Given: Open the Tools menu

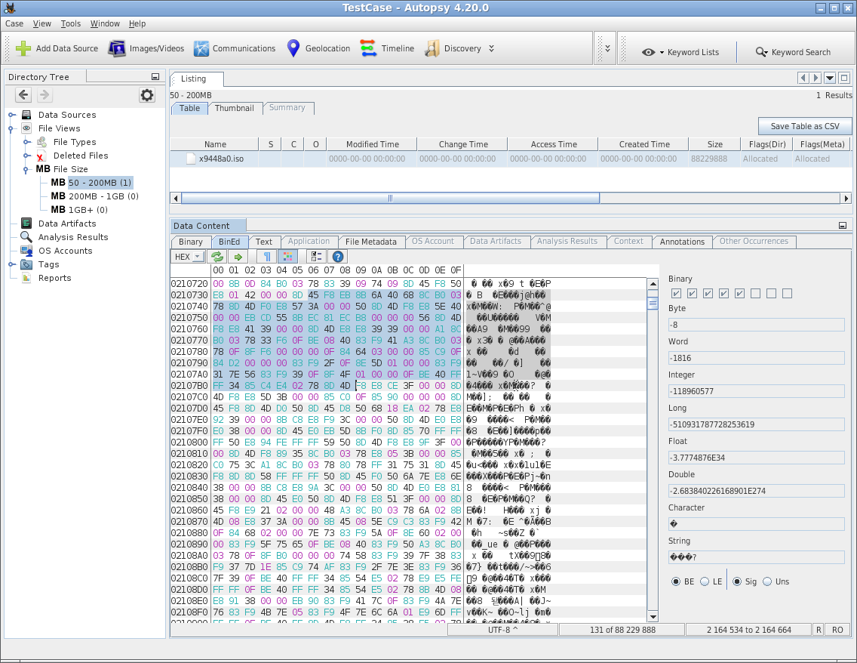Looking at the screenshot, I should click(70, 23).
